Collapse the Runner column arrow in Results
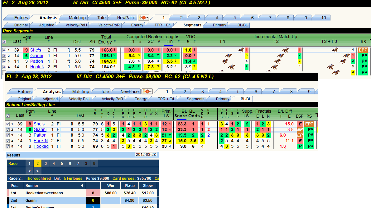This screenshot has height=208, width=371. (82, 186)
